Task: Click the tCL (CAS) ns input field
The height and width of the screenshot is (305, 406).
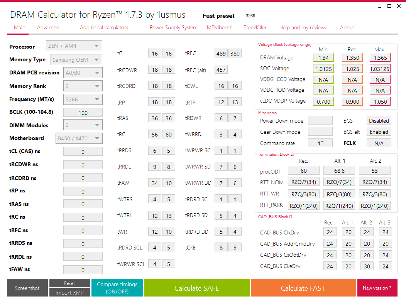Action: [83, 152]
